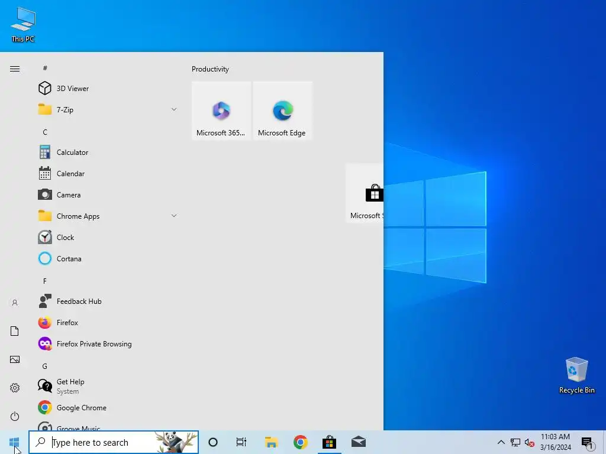This screenshot has height=454, width=606.
Task: Launch the Camera app
Action: click(x=108, y=195)
